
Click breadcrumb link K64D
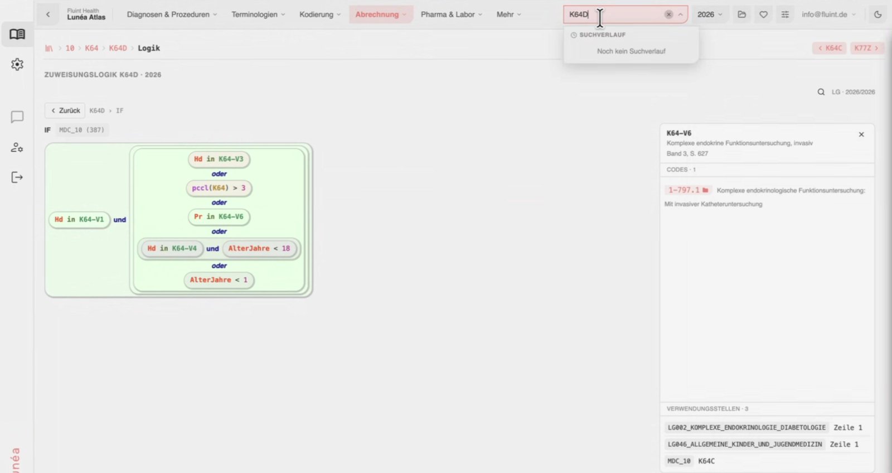coord(118,49)
